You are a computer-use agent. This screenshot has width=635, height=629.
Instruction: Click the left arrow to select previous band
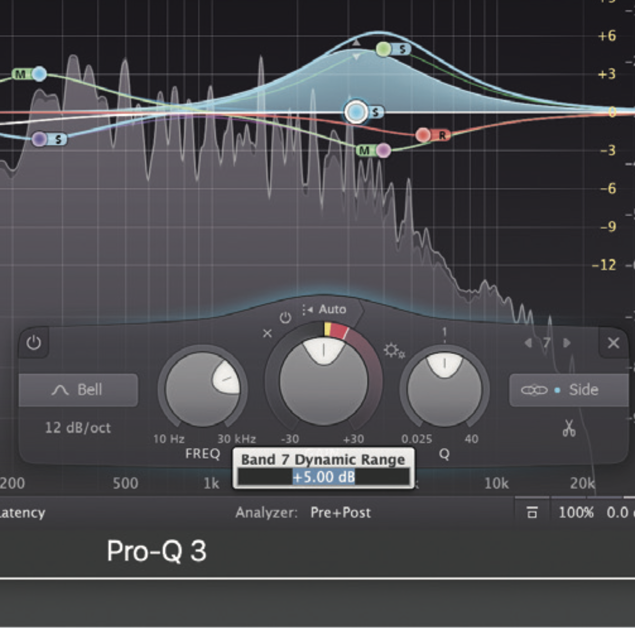(528, 343)
